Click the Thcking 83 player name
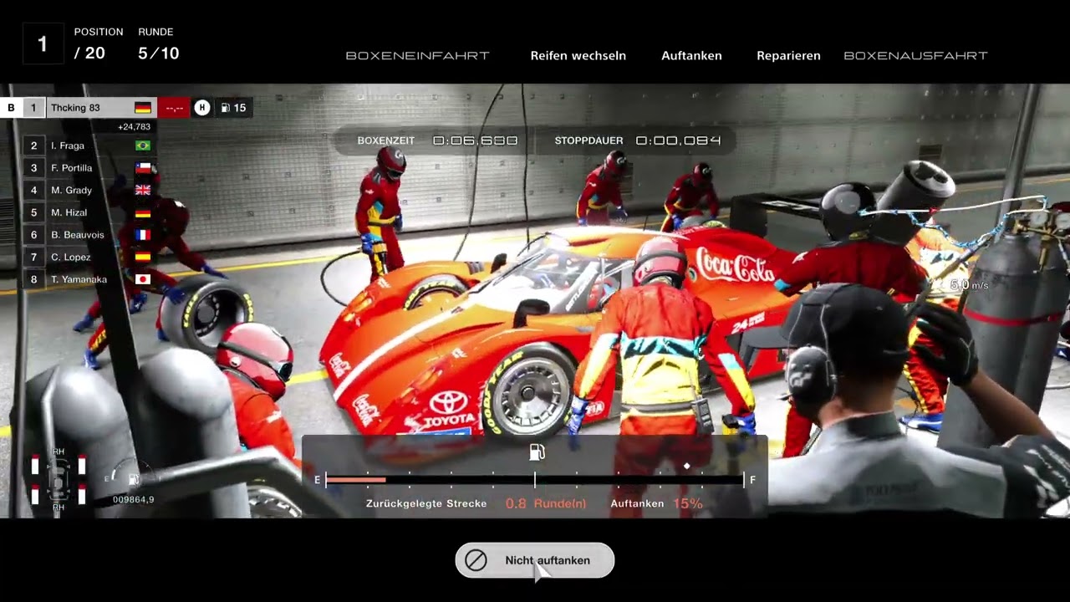The width and height of the screenshot is (1070, 602). tap(75, 107)
